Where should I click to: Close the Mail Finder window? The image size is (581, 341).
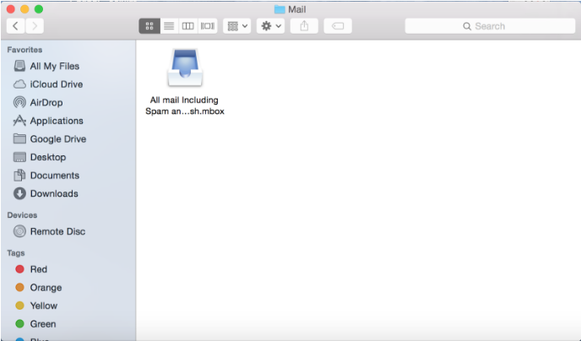coord(11,9)
